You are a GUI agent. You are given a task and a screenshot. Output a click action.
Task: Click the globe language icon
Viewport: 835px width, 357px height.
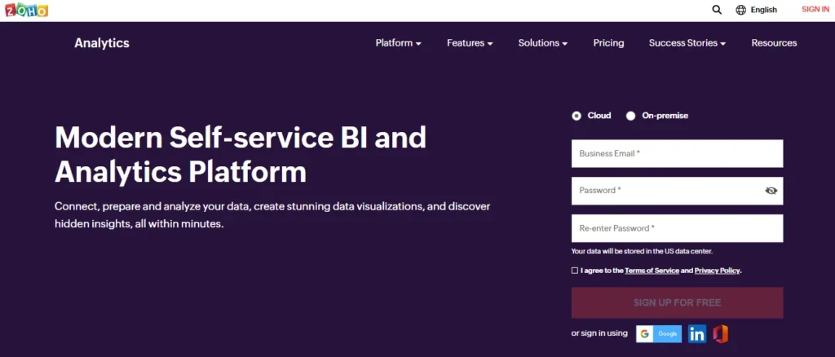pyautogui.click(x=740, y=10)
